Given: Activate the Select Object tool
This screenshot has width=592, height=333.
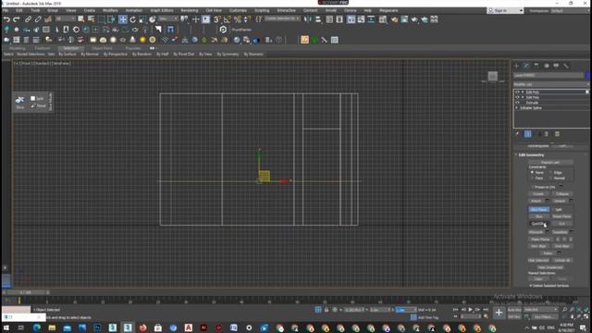Looking at the screenshot, I should pyautogui.click(x=81, y=18).
